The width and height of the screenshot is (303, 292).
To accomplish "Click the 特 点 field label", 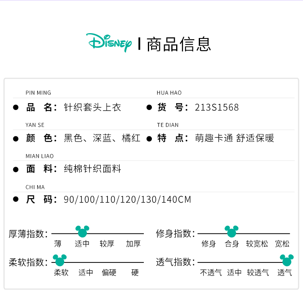I will 173,138.
